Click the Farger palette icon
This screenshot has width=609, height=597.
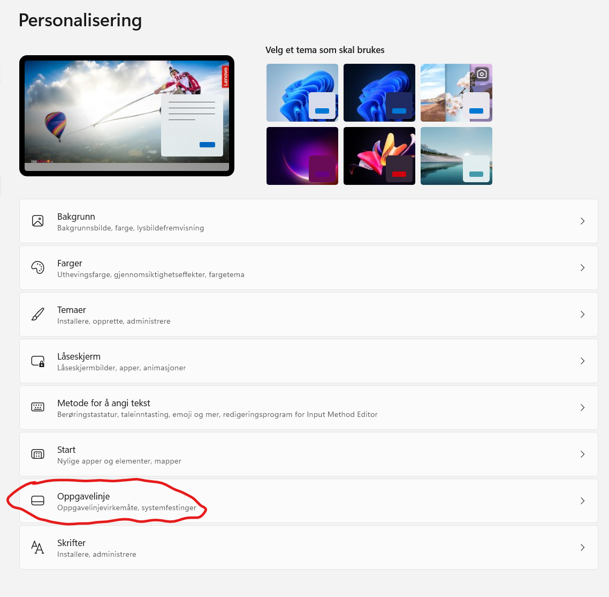(x=37, y=267)
